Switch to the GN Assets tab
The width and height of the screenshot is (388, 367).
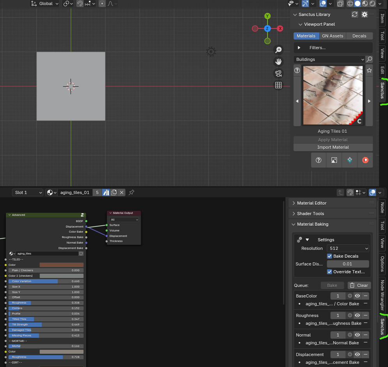(332, 36)
